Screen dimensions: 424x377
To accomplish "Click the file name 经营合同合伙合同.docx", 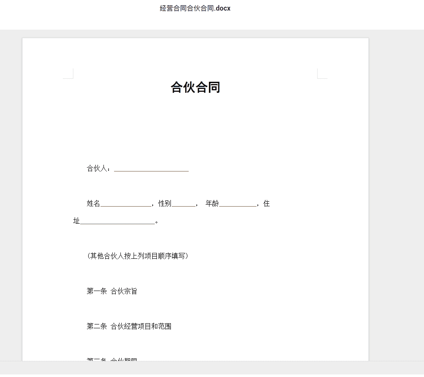I will tap(195, 8).
